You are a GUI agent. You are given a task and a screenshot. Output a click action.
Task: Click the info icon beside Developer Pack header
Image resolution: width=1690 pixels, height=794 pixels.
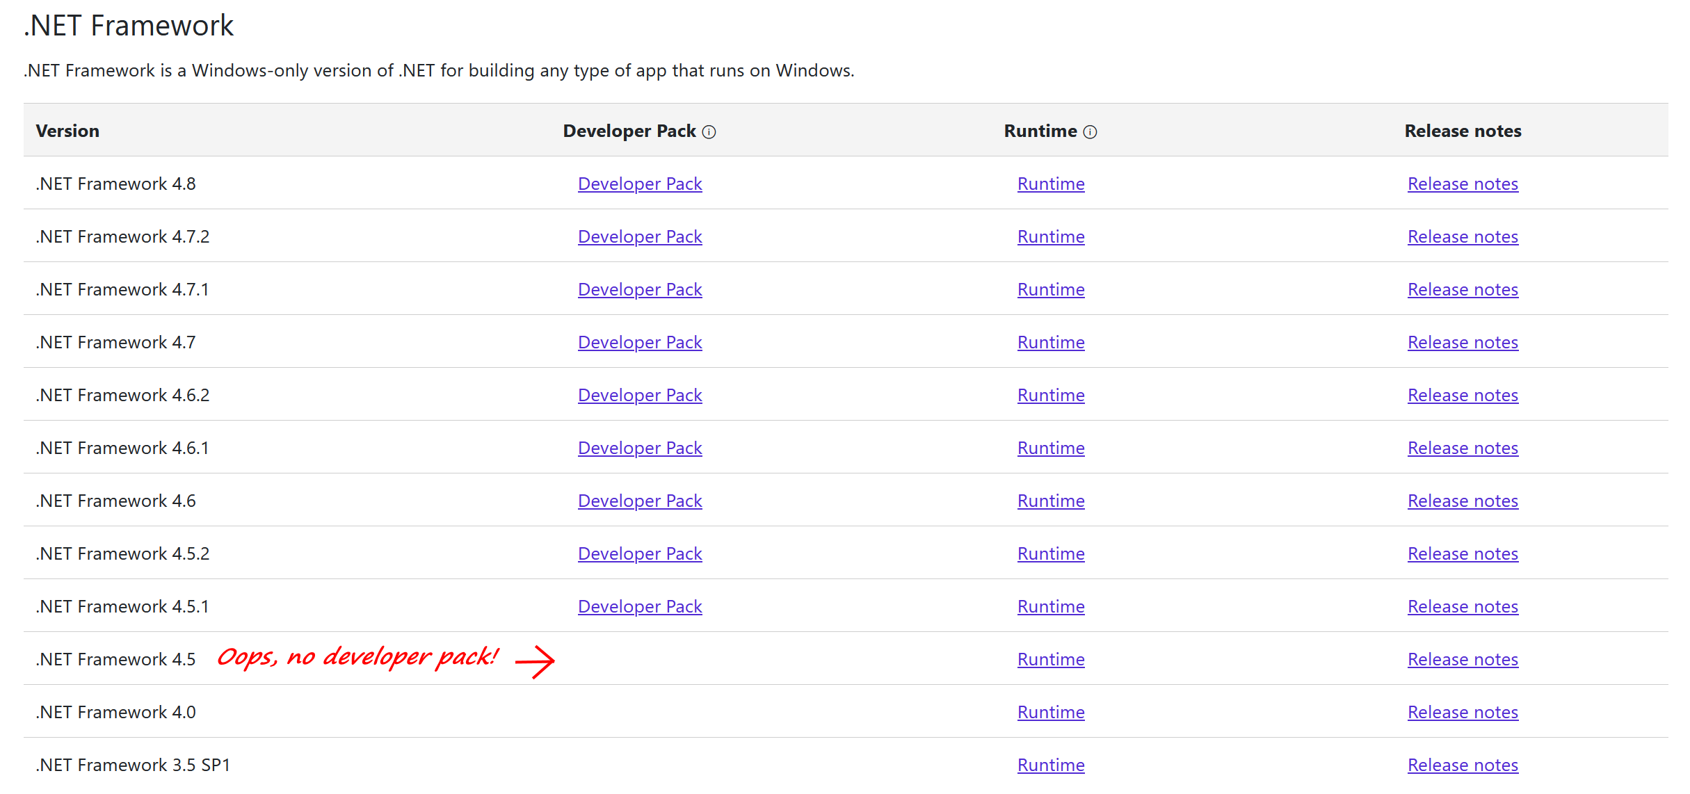709,131
